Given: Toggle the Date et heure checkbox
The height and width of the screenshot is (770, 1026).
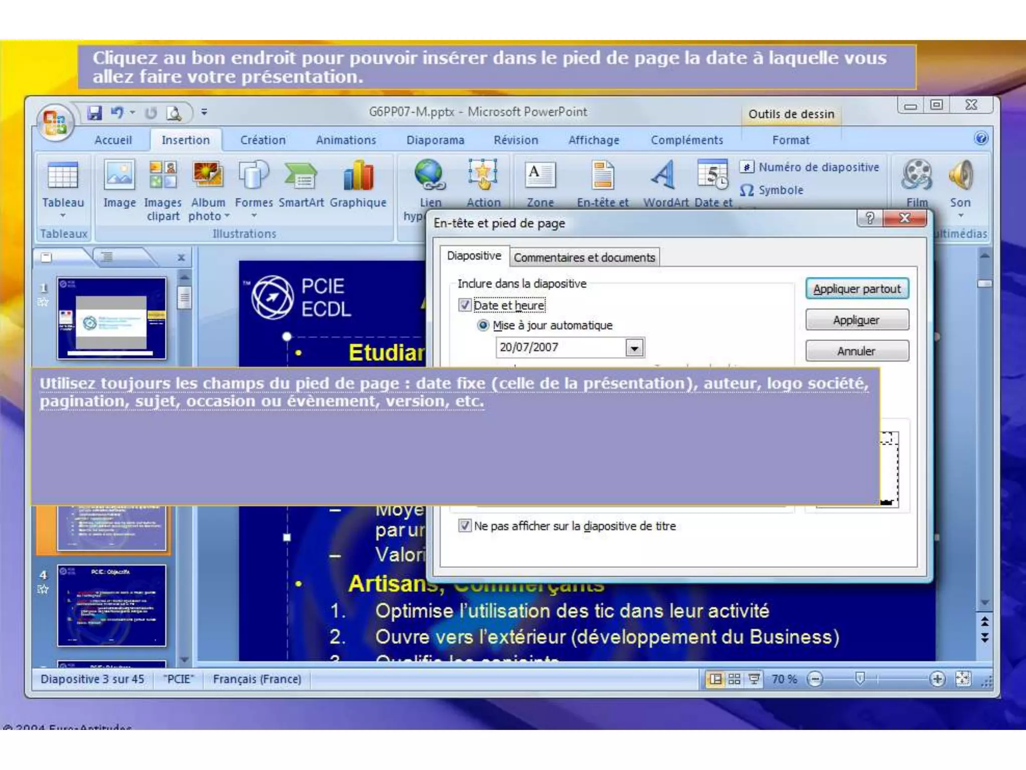Looking at the screenshot, I should coord(465,305).
